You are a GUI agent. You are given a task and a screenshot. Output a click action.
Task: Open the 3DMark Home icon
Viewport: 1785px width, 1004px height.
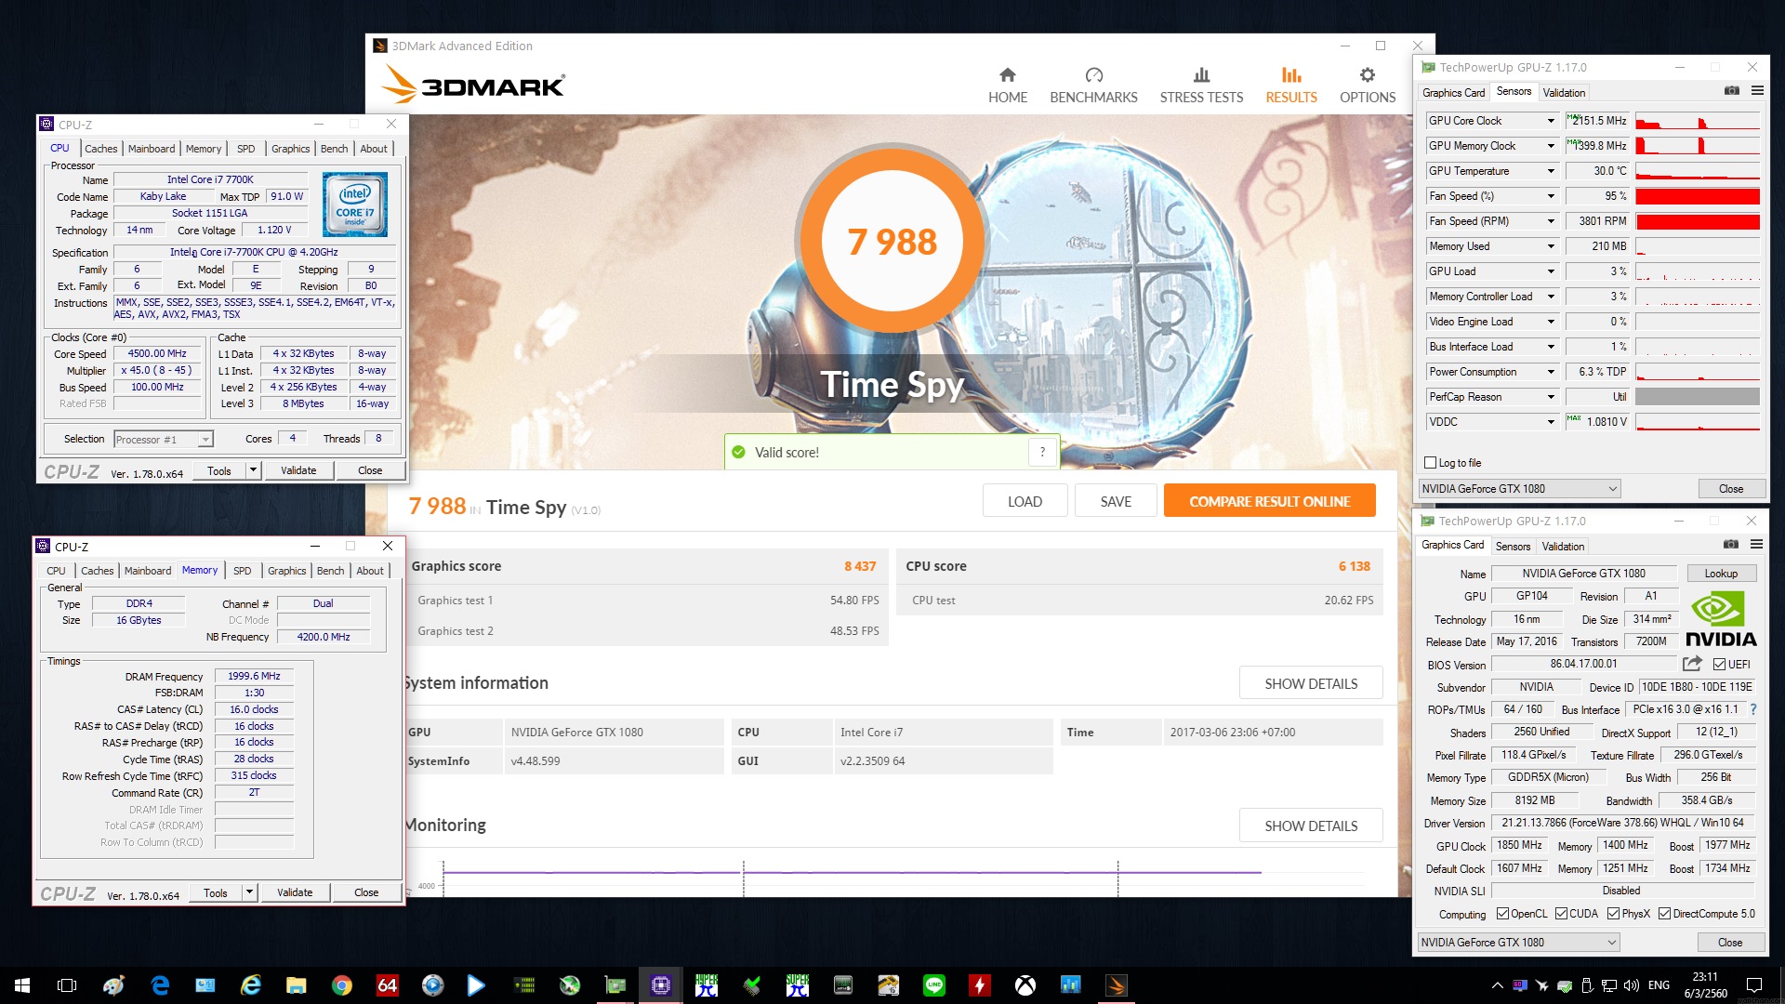pyautogui.click(x=1007, y=74)
